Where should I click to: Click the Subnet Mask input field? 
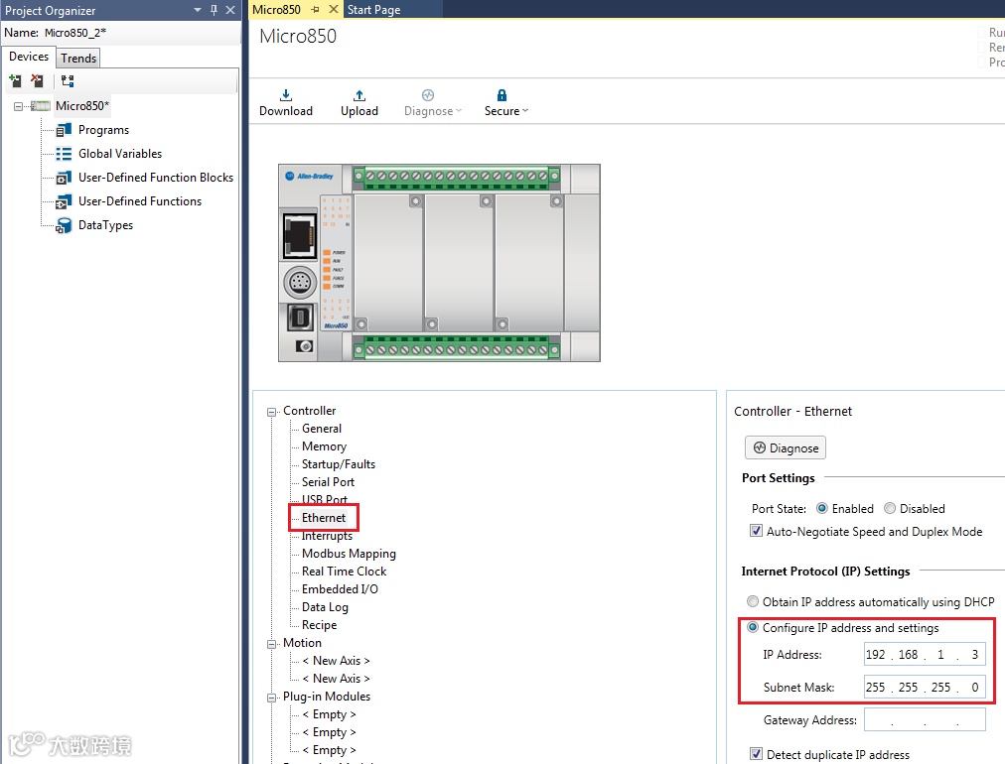(x=925, y=688)
